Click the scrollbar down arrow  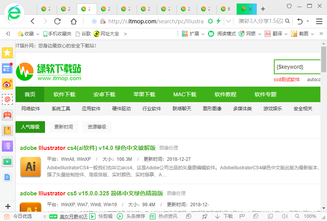point(324,208)
